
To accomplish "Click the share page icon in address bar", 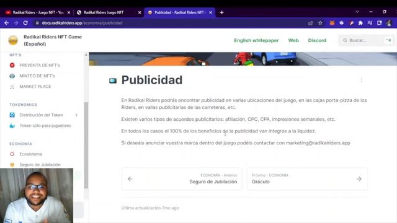I will point(311,23).
